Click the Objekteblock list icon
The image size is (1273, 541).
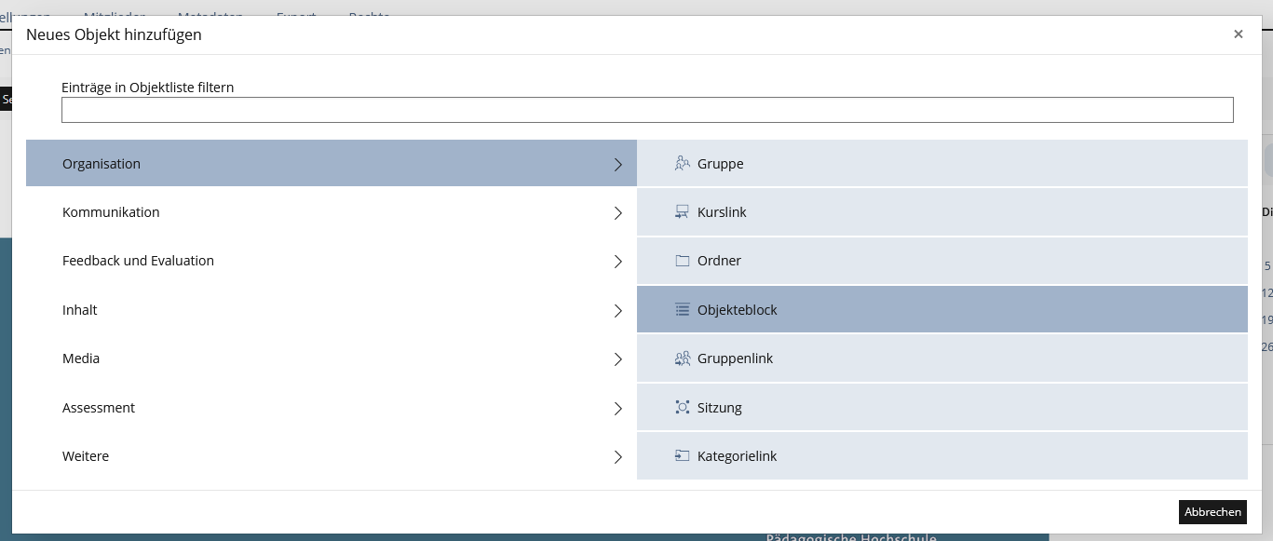pyautogui.click(x=682, y=310)
